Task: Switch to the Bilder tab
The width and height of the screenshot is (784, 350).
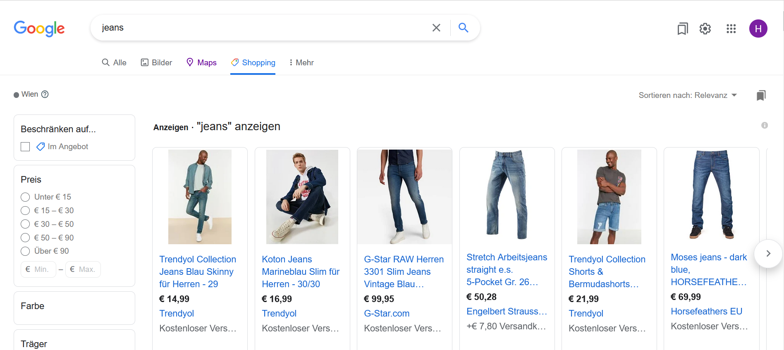Action: click(156, 62)
